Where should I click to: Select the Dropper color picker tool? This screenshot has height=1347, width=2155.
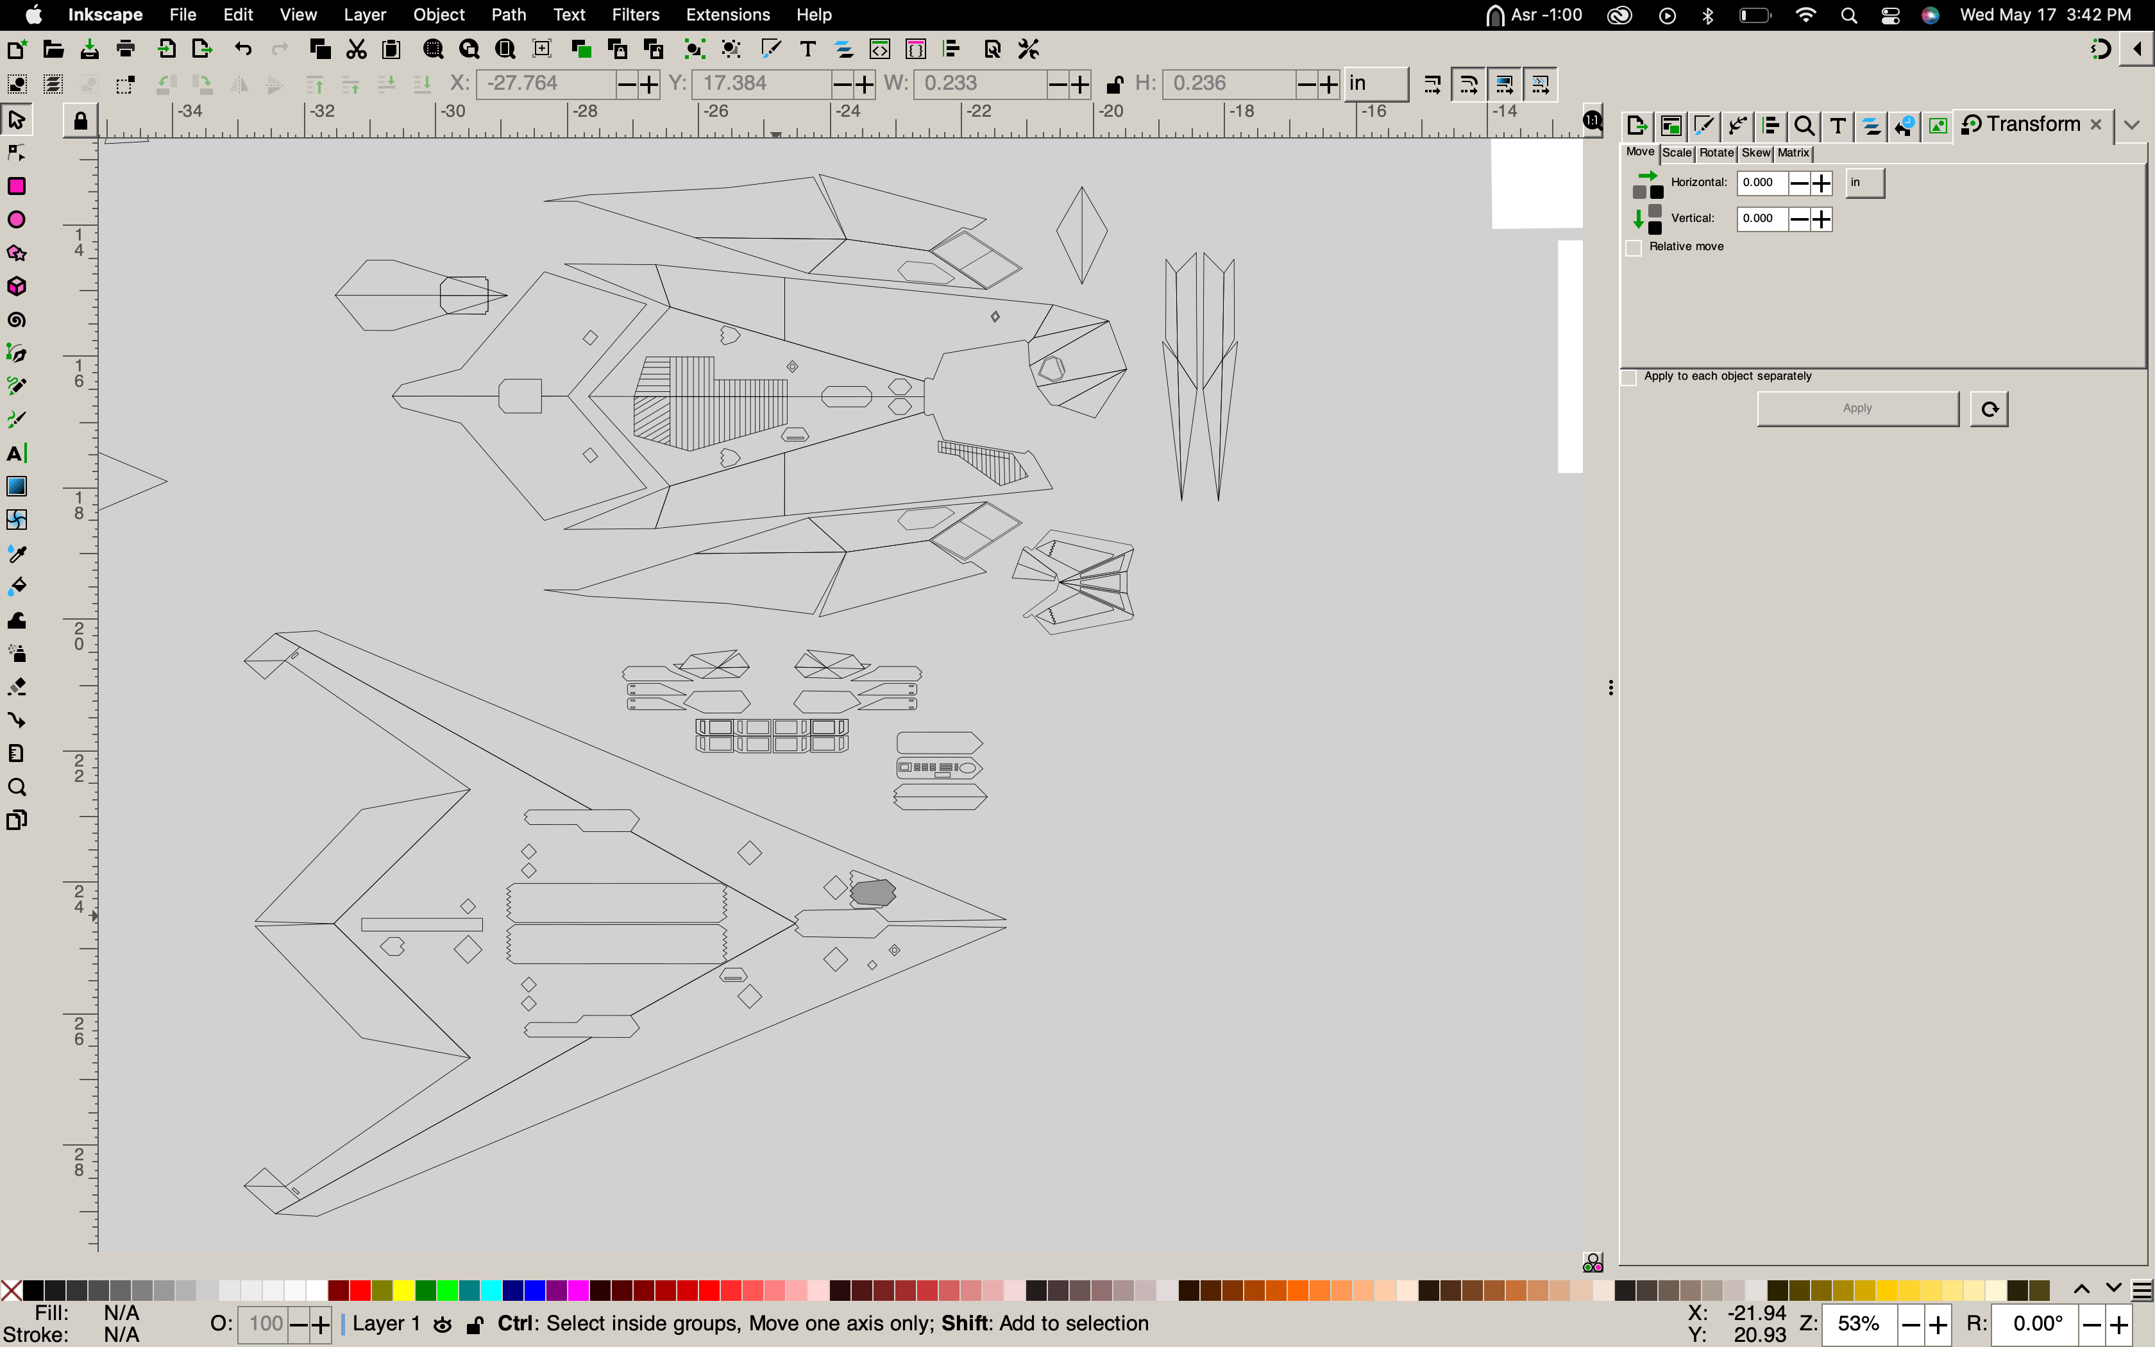coord(16,553)
